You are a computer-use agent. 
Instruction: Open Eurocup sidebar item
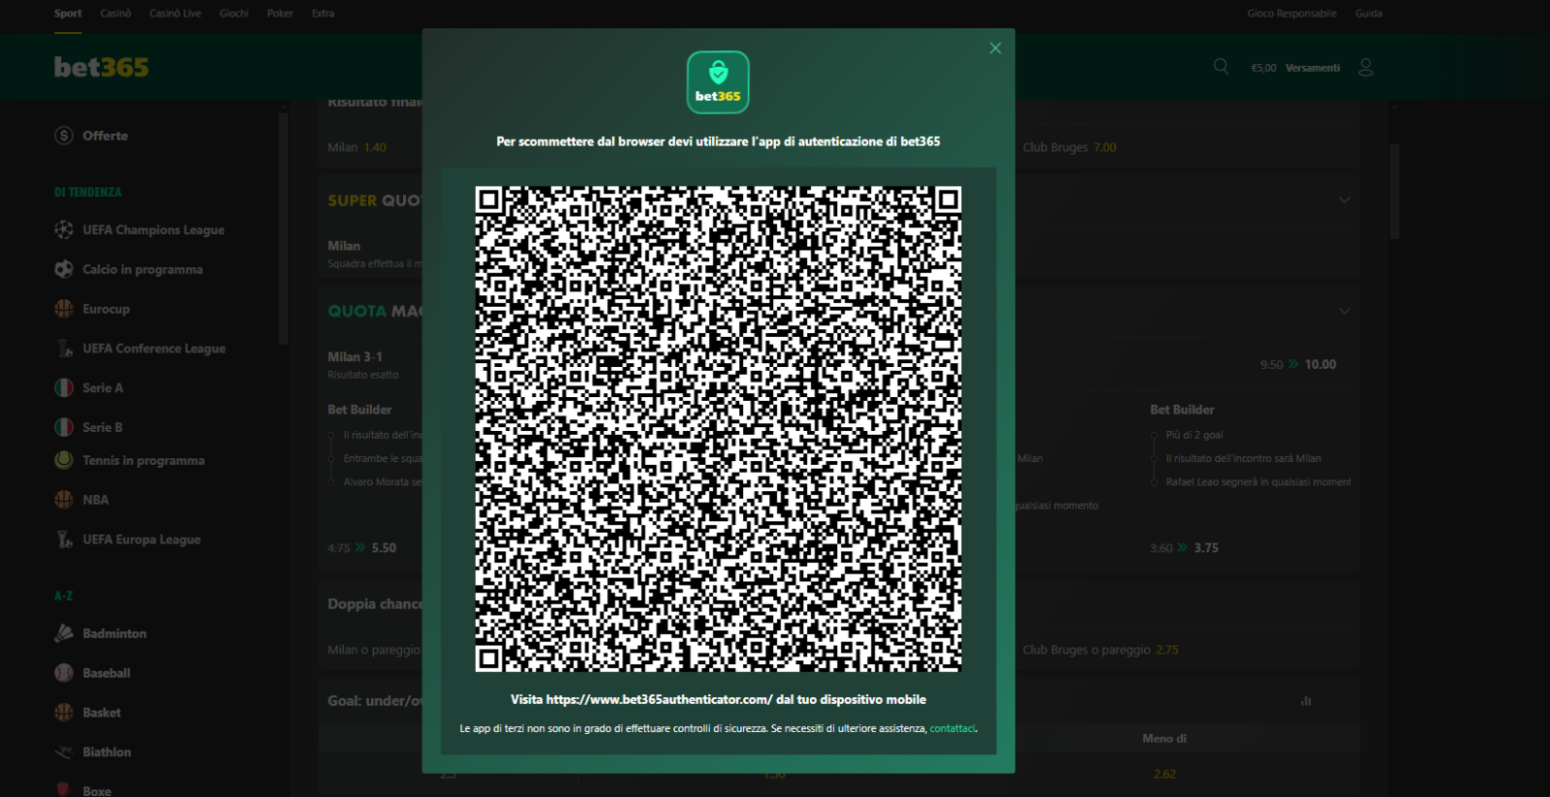click(106, 309)
